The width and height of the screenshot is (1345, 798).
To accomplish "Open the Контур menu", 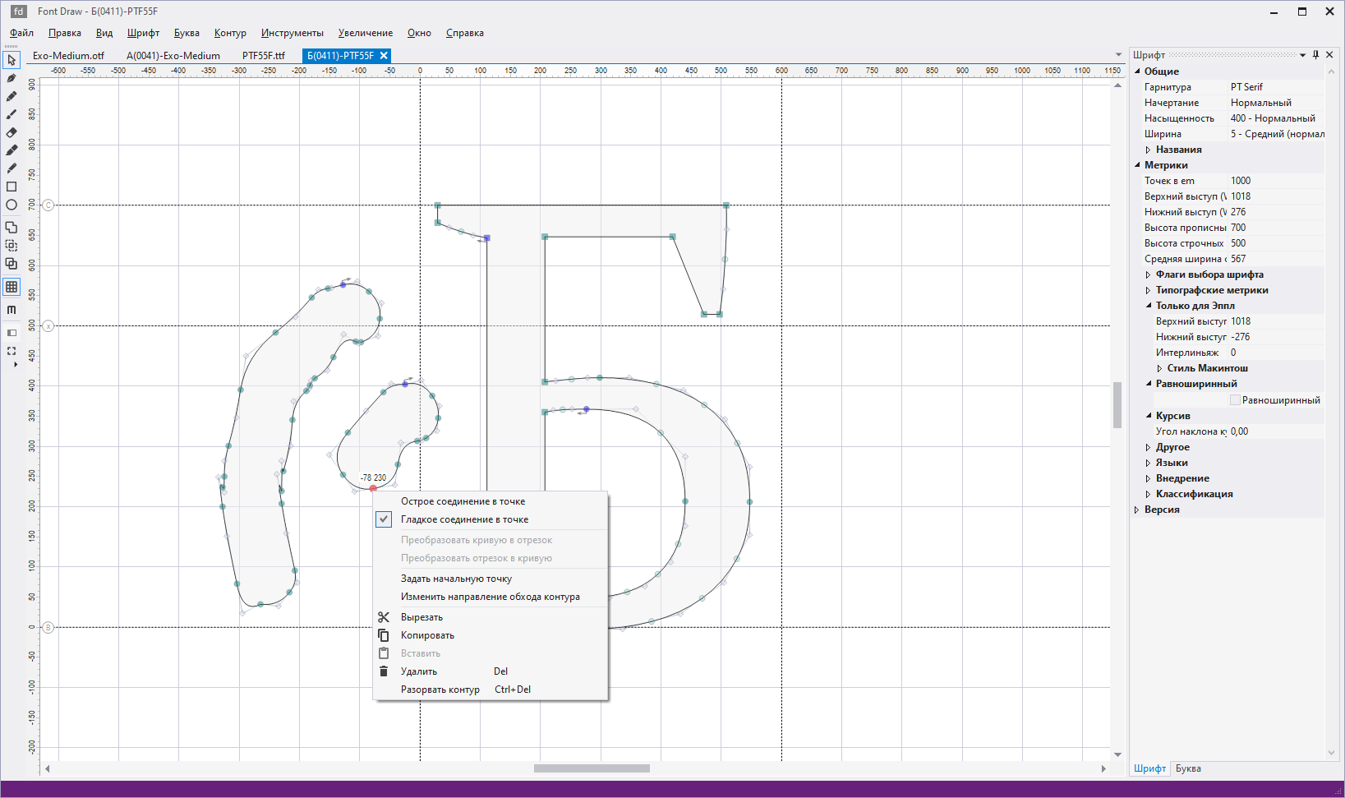I will (x=230, y=33).
